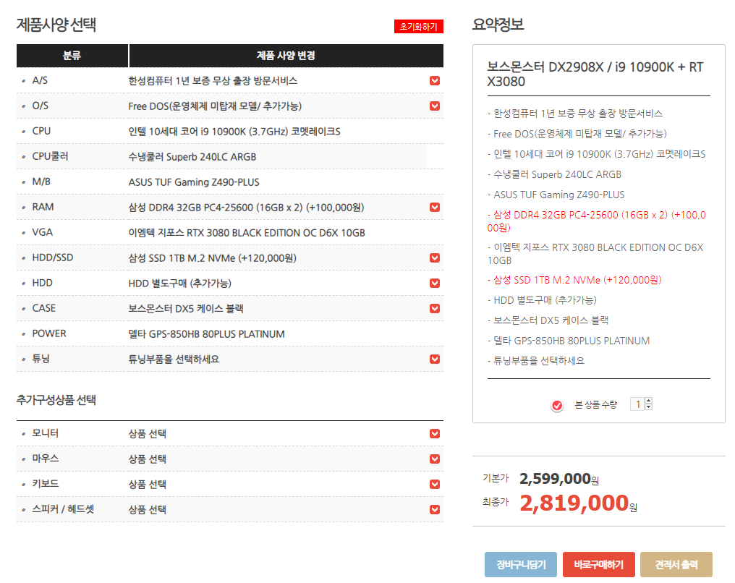Click the 바로구매하기 buy now button
This screenshot has width=735, height=583.
tap(598, 564)
